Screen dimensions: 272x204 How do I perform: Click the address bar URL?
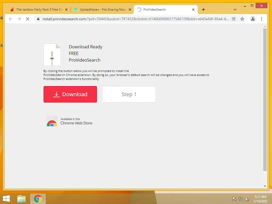coord(135,19)
